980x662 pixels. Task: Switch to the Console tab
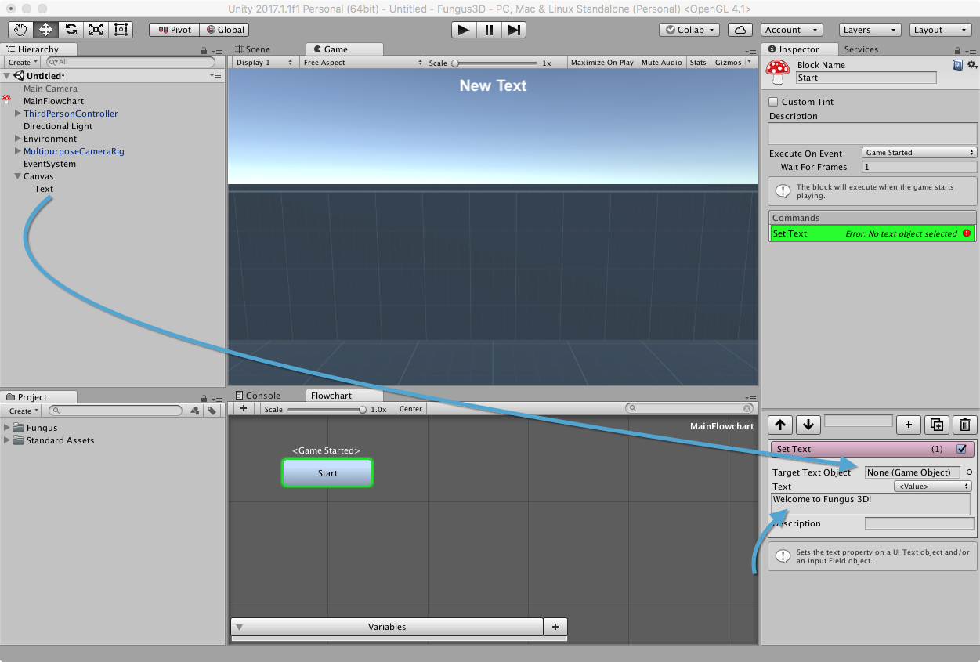tap(258, 396)
